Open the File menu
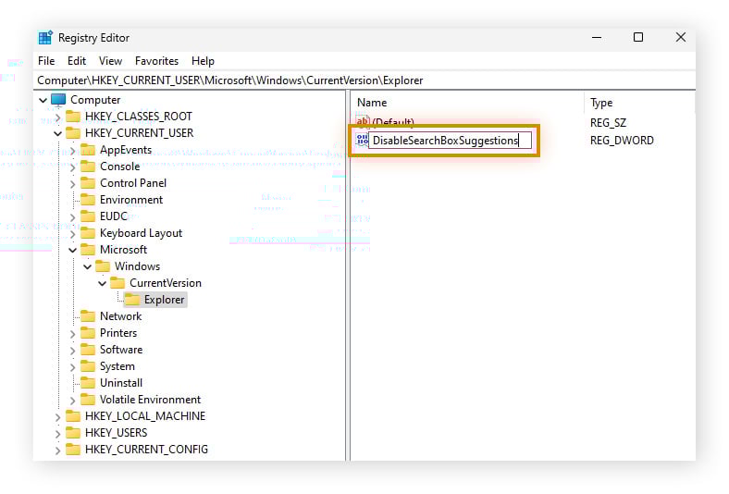729x494 pixels. pyautogui.click(x=46, y=61)
